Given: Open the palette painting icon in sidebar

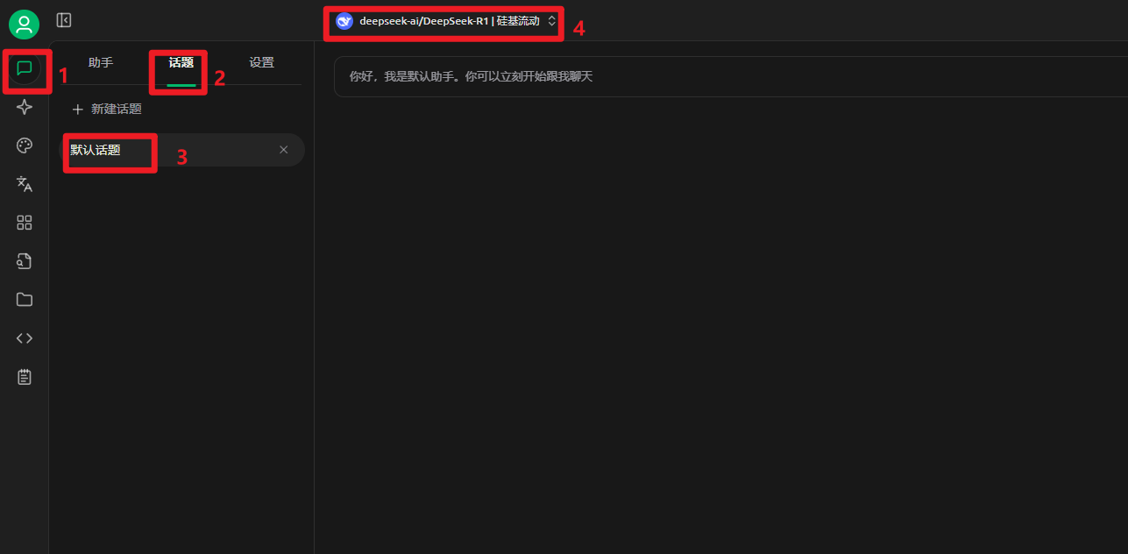Looking at the screenshot, I should [x=25, y=146].
